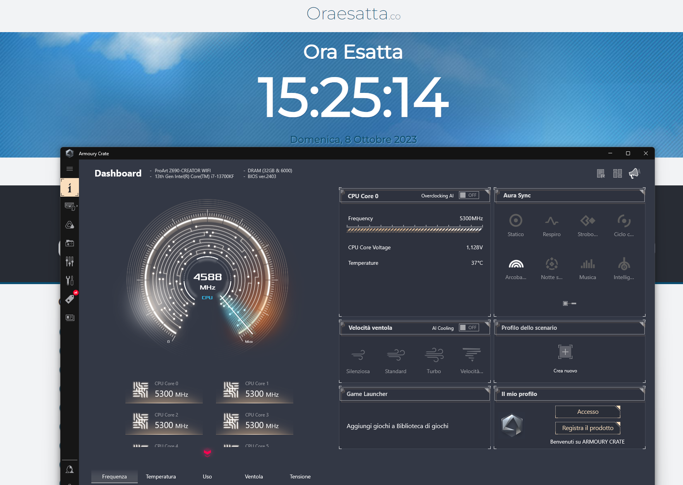The height and width of the screenshot is (485, 683).
Task: Open the Tools wrench sidebar icon
Action: (x=70, y=280)
